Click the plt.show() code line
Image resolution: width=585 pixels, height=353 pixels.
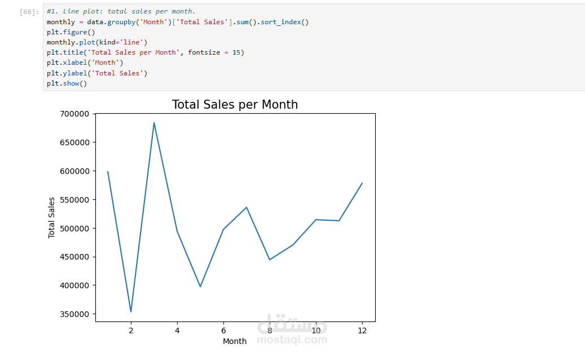[x=67, y=83]
